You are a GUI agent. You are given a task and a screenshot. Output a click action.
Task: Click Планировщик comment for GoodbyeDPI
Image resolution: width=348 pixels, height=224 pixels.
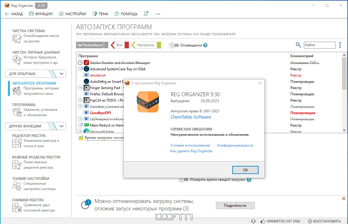[303, 113]
